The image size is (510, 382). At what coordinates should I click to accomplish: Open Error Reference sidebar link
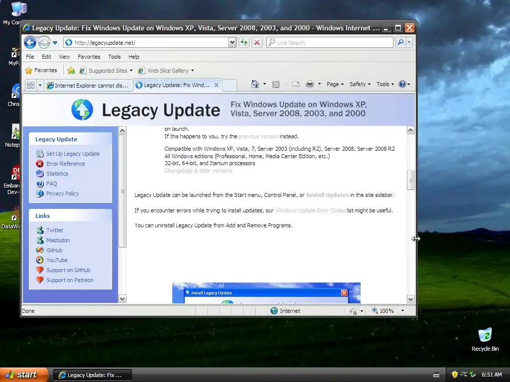coord(65,164)
